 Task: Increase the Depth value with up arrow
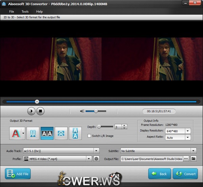(124, 125)
